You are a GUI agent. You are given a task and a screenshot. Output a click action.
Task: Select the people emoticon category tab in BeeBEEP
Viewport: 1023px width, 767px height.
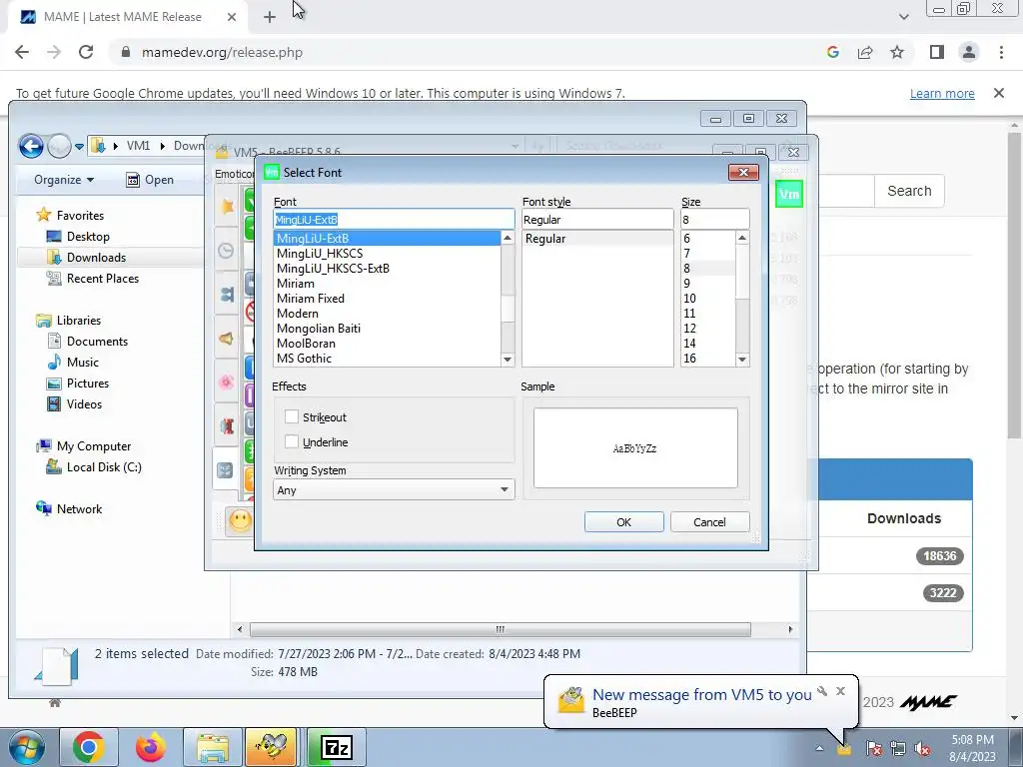point(227,295)
